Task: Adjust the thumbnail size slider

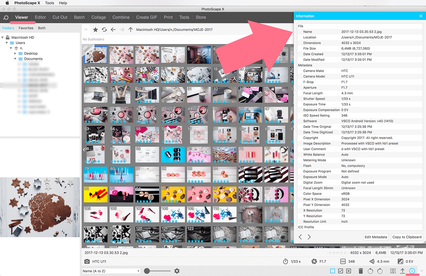Action: [147, 271]
